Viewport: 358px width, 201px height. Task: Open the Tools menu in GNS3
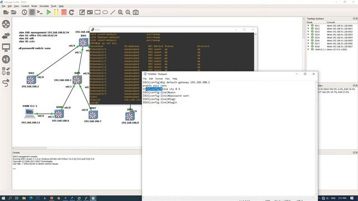(54, 6)
